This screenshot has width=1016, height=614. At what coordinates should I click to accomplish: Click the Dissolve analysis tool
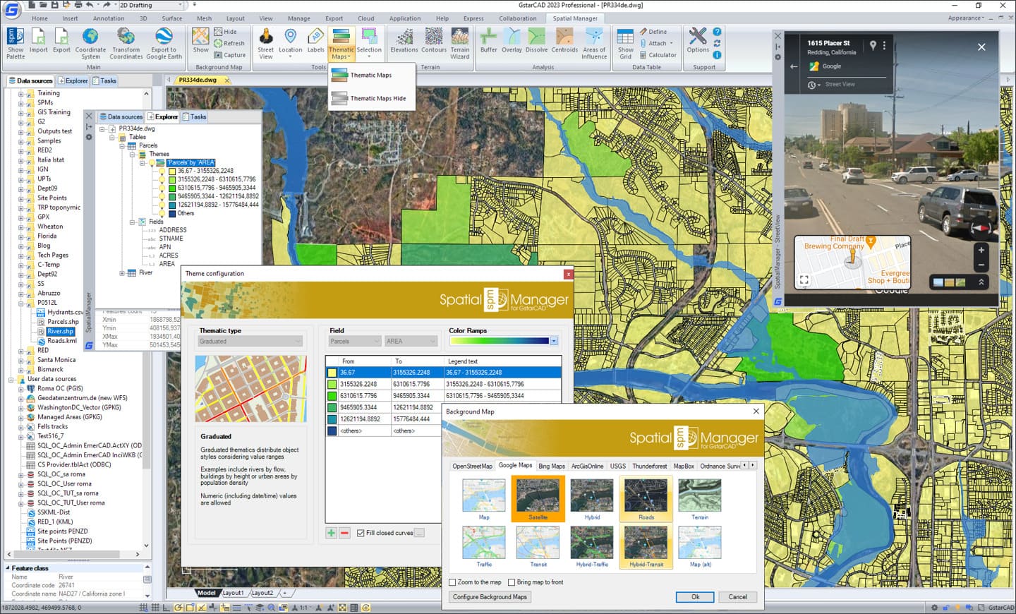(x=536, y=41)
